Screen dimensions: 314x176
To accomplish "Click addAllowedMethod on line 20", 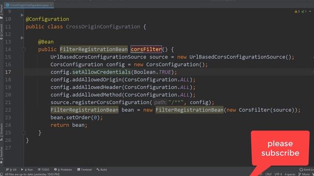I will 97,95.
